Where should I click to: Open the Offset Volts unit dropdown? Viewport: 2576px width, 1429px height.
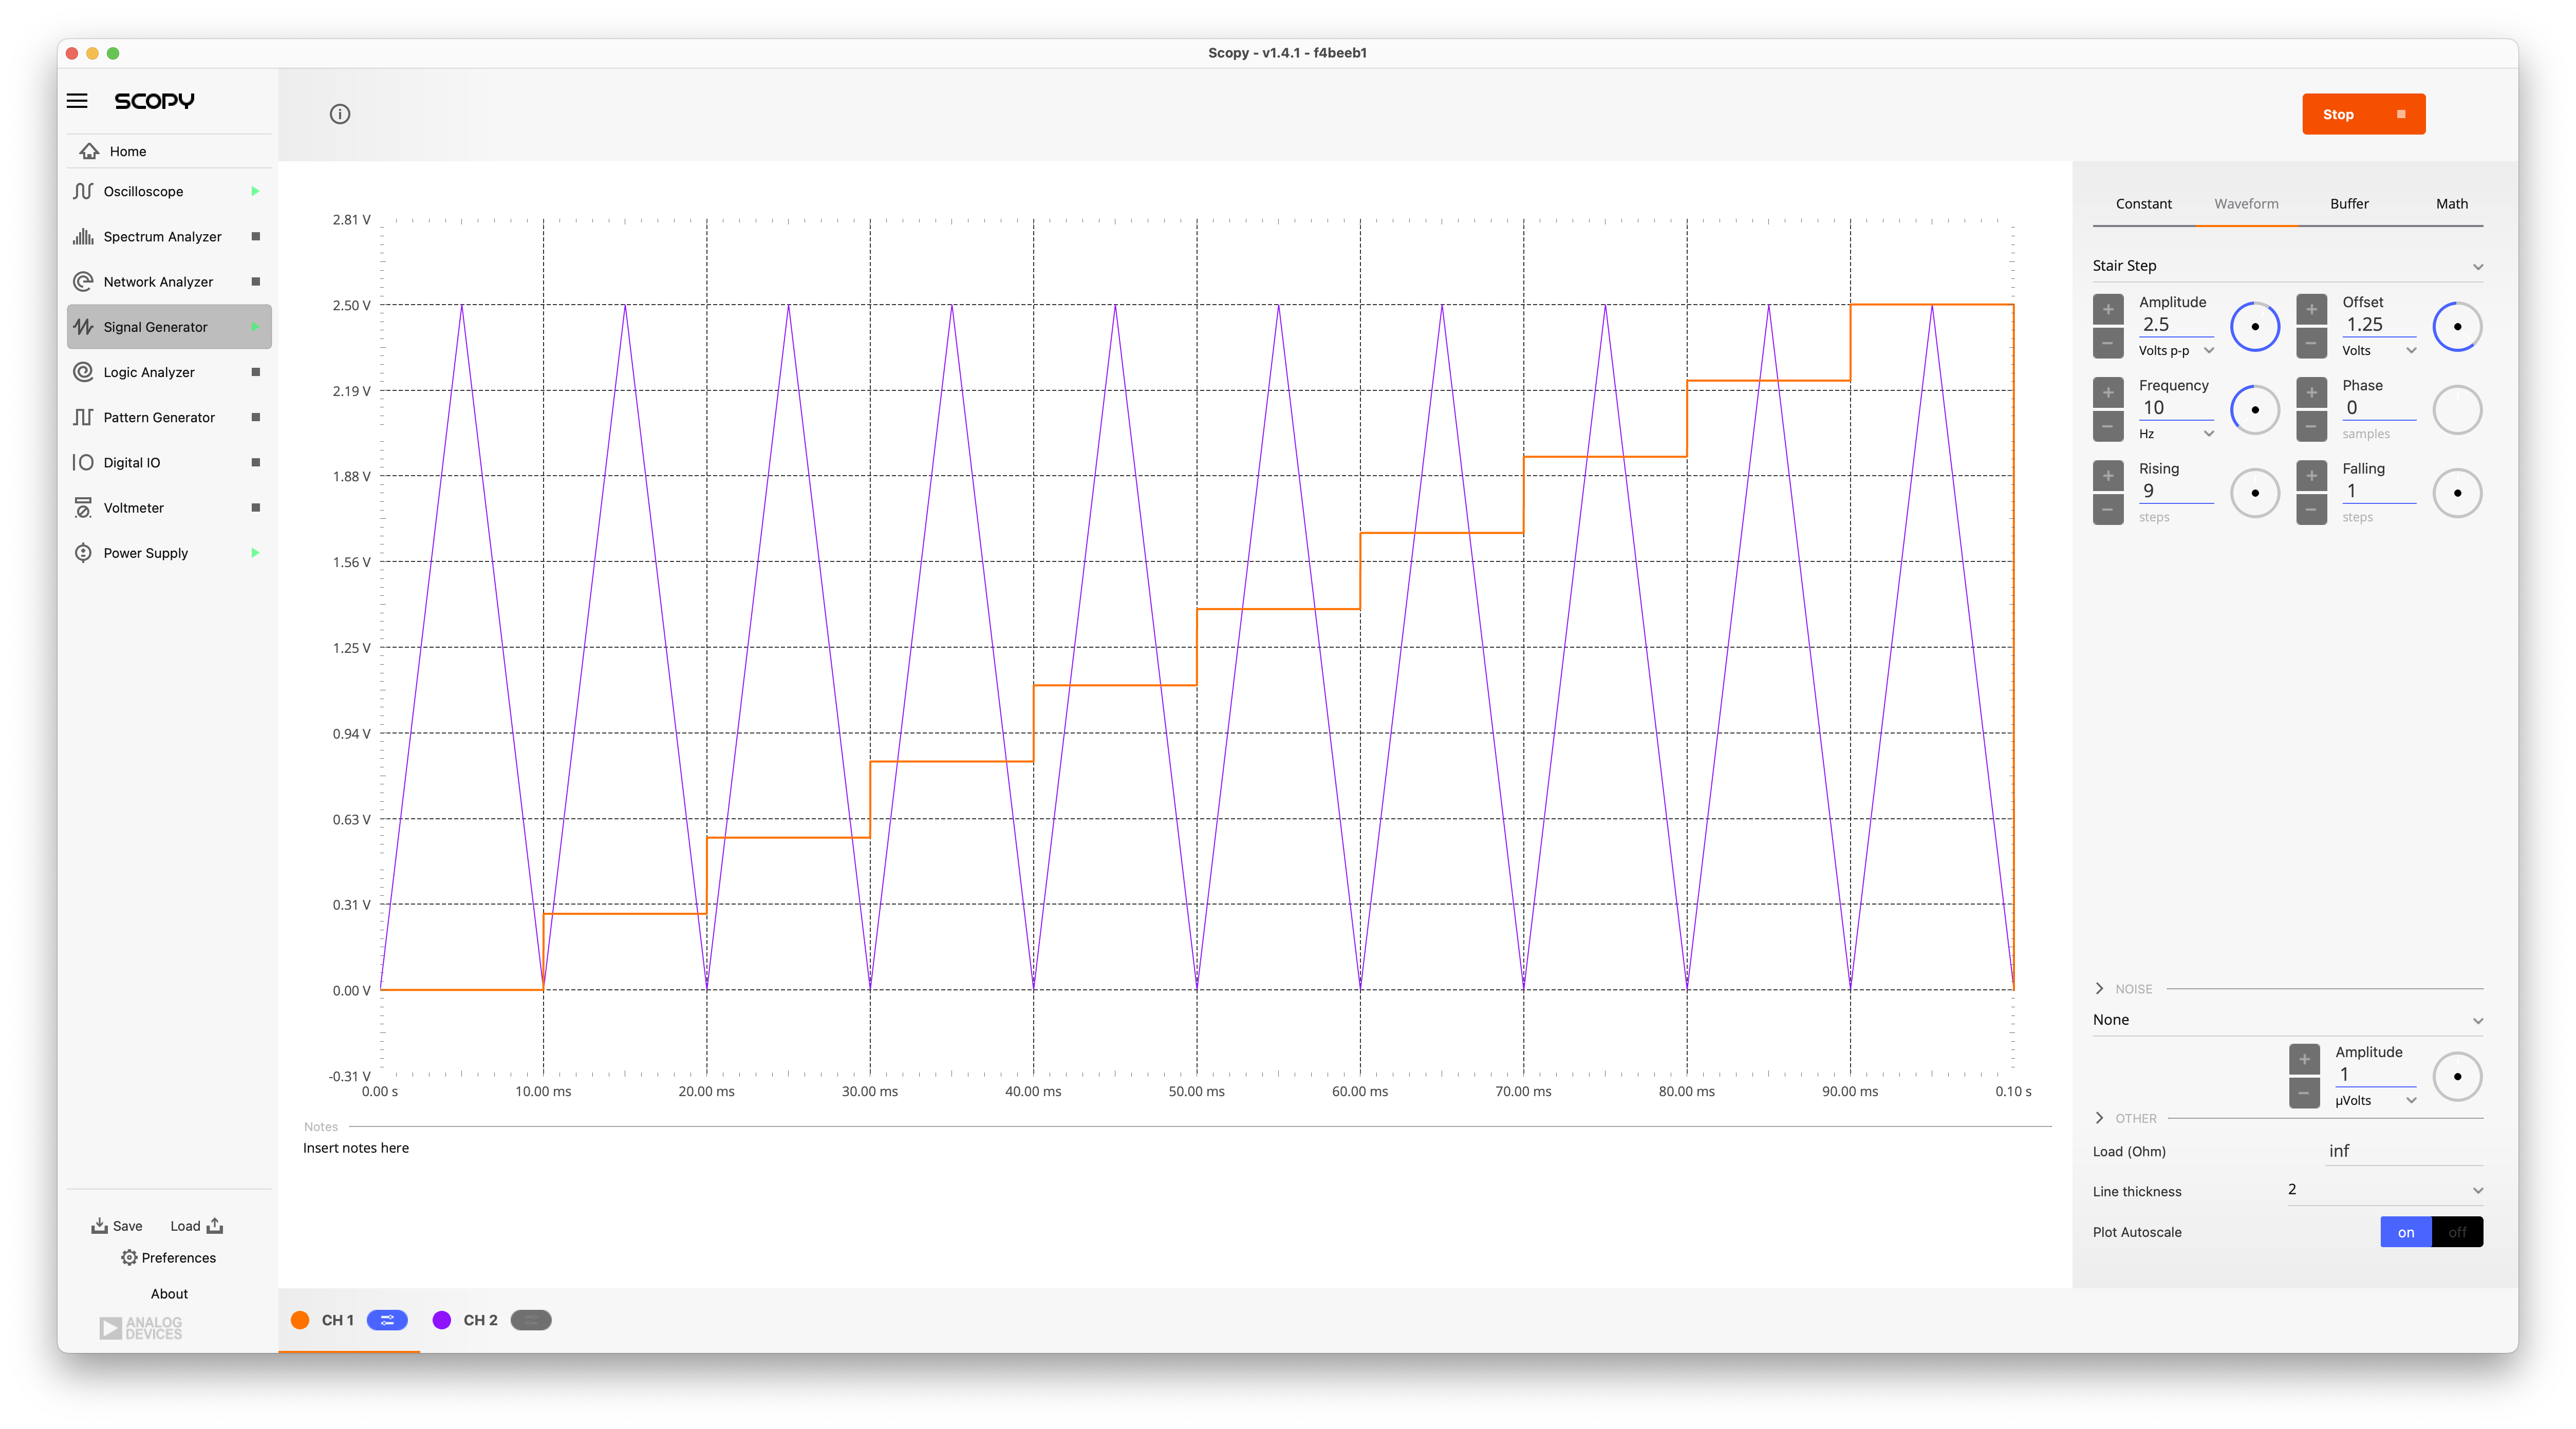[2379, 350]
